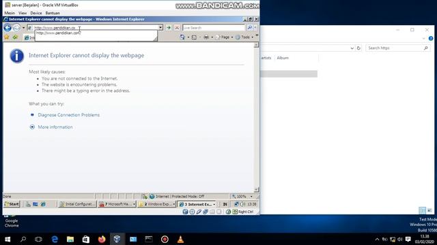
Task: Click the blue info icon on error page
Action: coord(17,56)
